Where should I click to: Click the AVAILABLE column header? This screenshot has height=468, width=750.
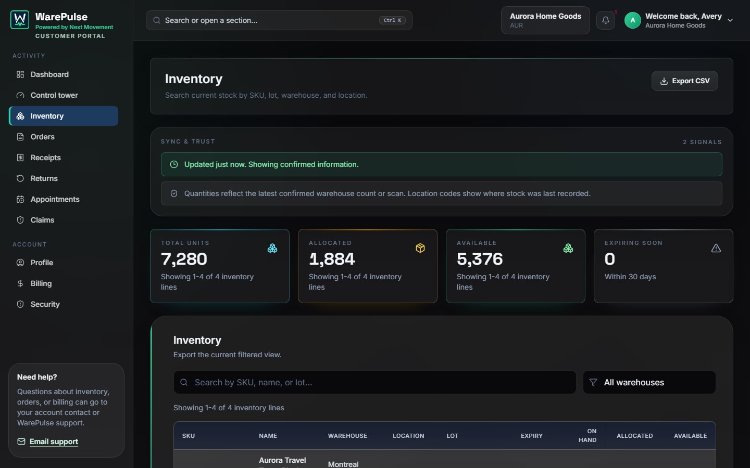point(691,436)
